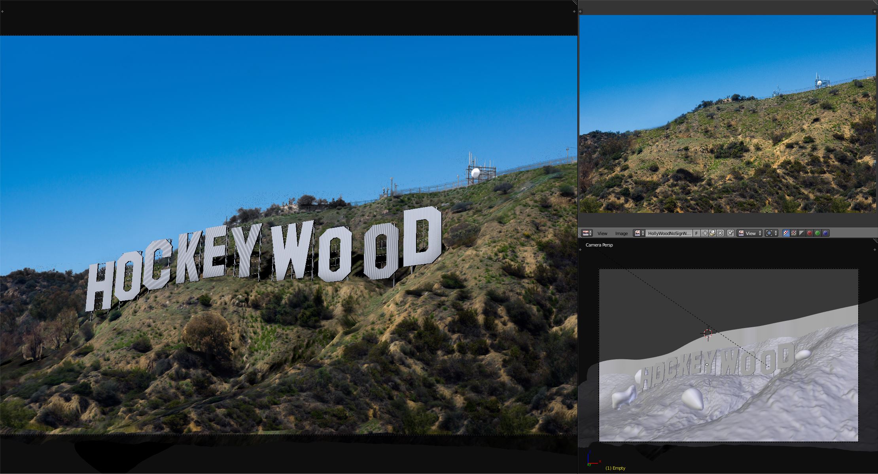This screenshot has width=878, height=474.
Task: Click the 3D cursor in camera view
Action: (708, 334)
